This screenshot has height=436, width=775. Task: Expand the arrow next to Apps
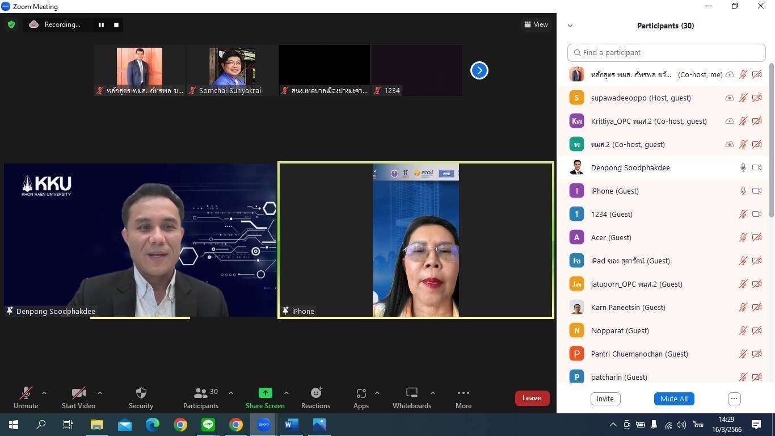click(377, 393)
